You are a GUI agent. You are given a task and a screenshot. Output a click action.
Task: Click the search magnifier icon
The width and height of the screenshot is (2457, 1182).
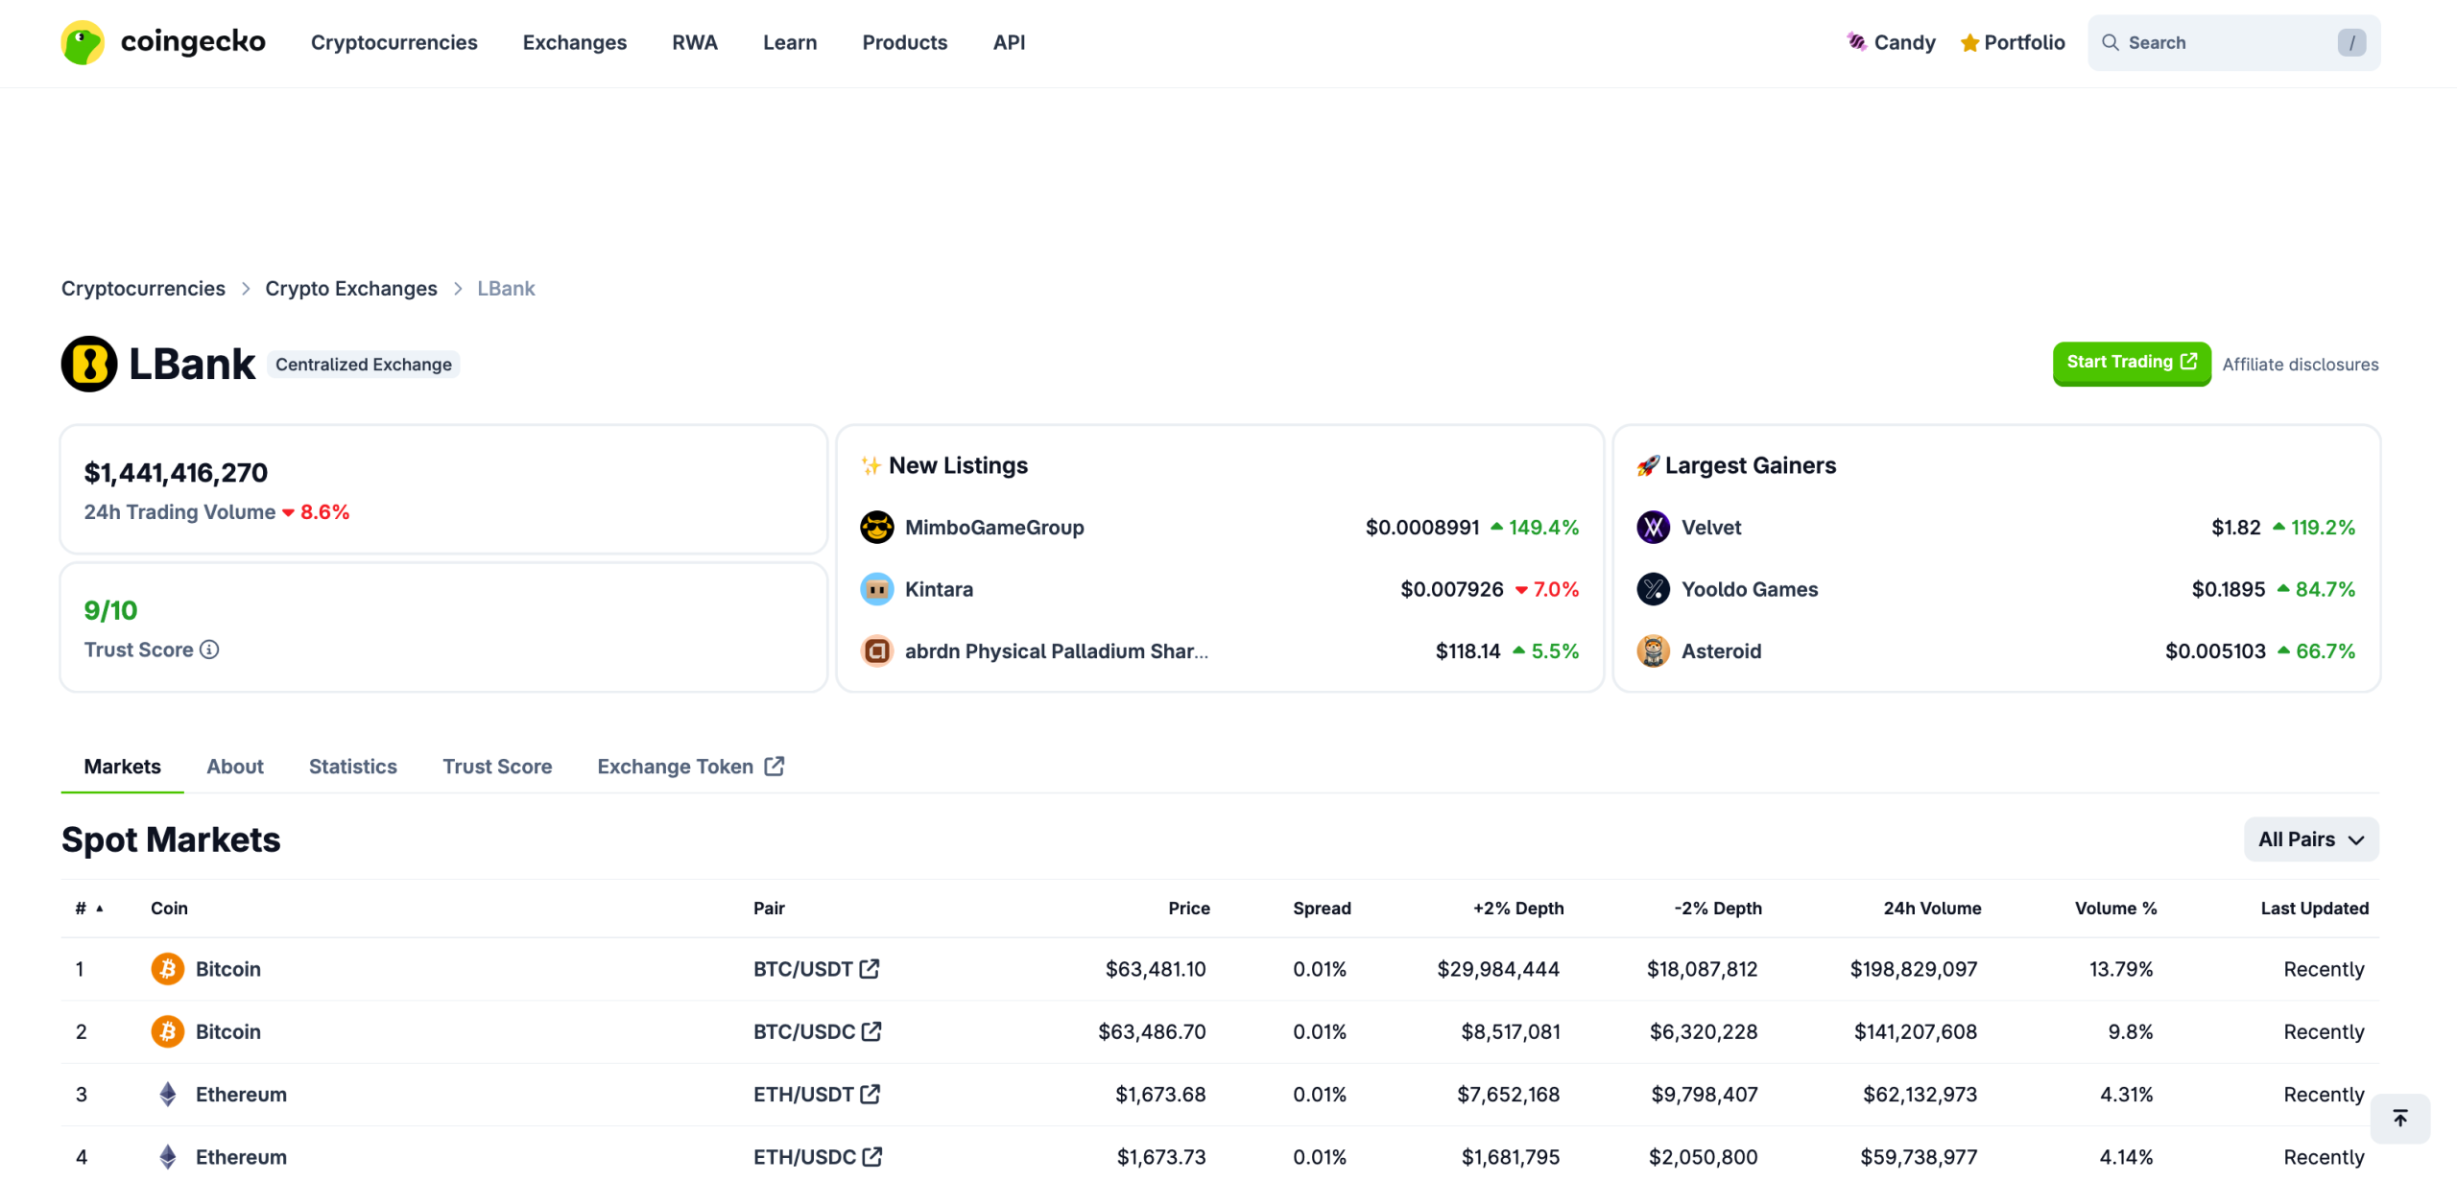pos(2110,42)
